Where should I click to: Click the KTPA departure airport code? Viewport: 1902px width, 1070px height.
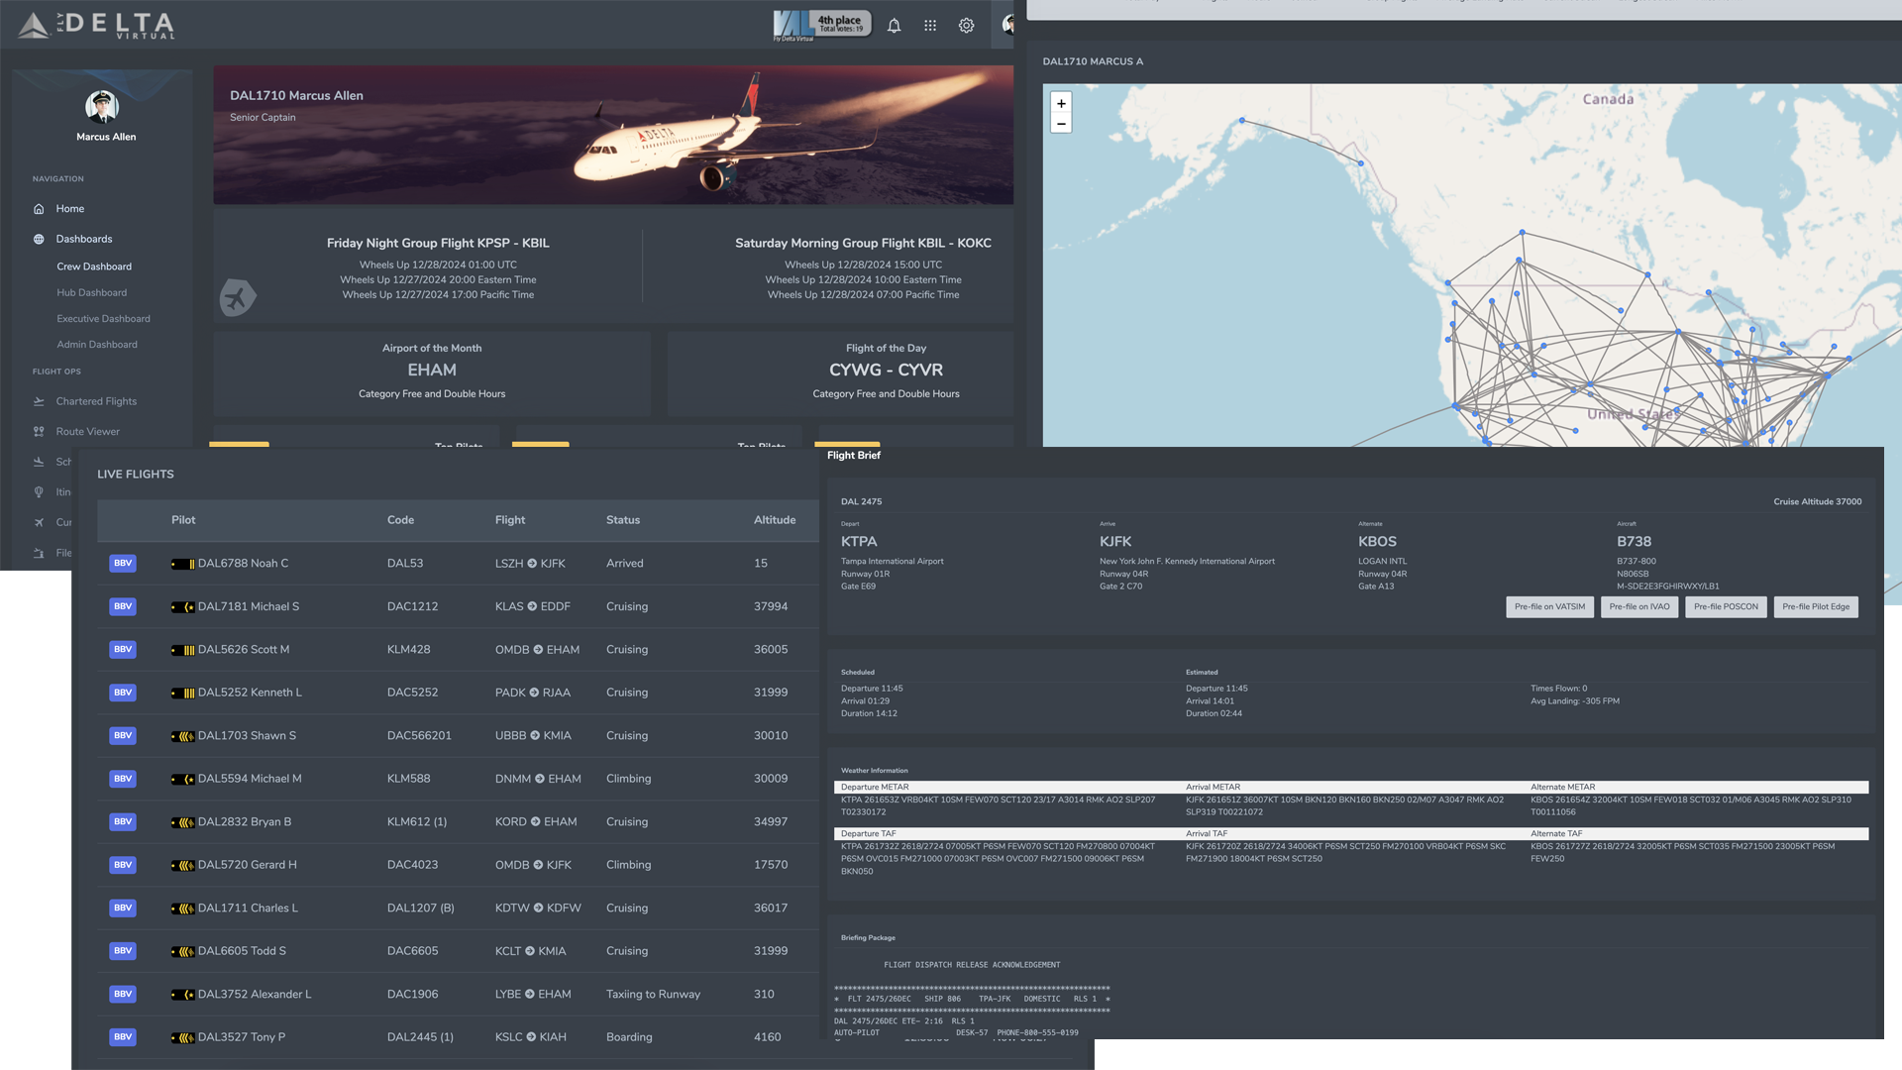click(x=859, y=542)
